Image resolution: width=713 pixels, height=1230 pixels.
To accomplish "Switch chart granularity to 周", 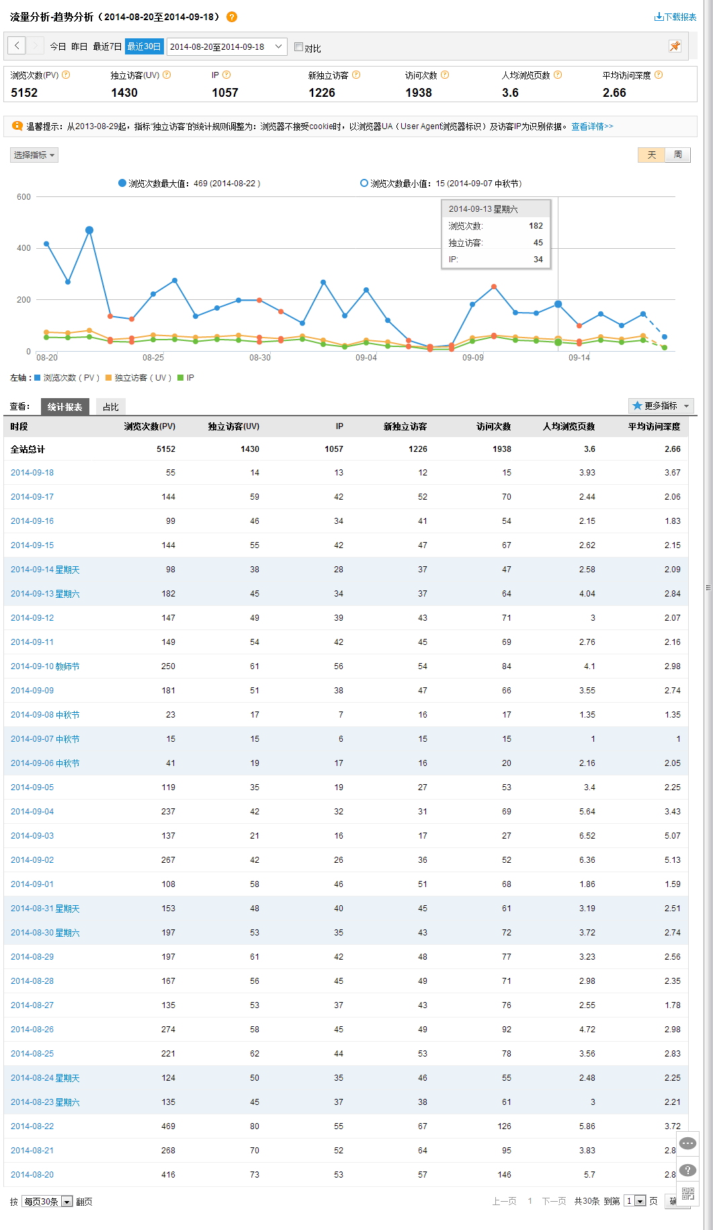I will tap(677, 155).
